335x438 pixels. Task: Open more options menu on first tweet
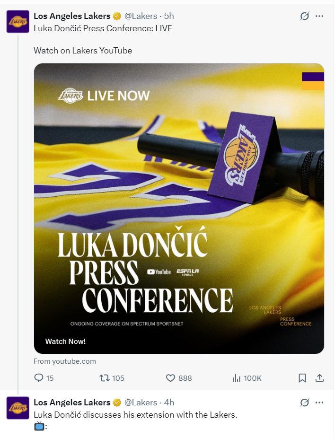(x=319, y=16)
